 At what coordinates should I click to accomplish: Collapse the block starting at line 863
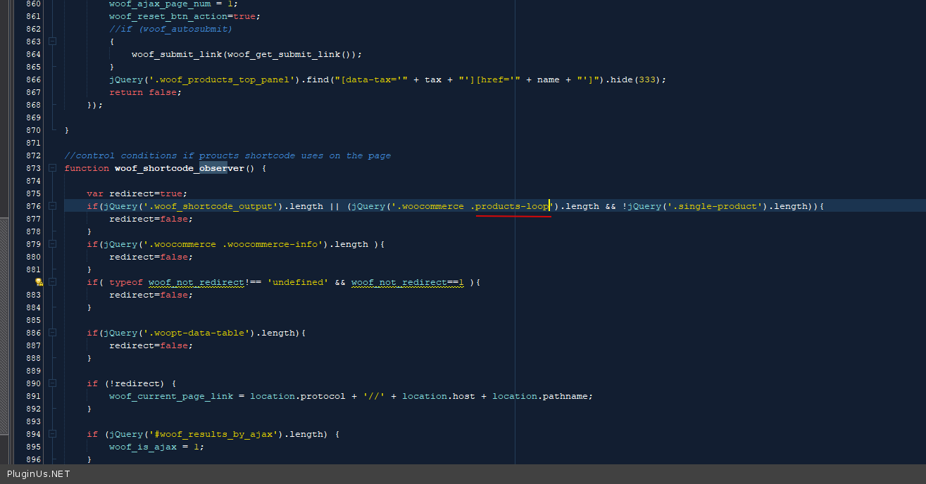[52, 42]
